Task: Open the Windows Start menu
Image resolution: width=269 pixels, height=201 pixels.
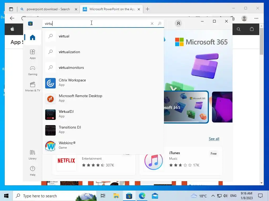Action: 6,196
